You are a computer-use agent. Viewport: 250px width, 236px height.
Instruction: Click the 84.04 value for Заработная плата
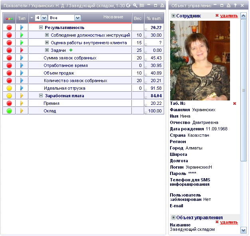click(x=156, y=96)
